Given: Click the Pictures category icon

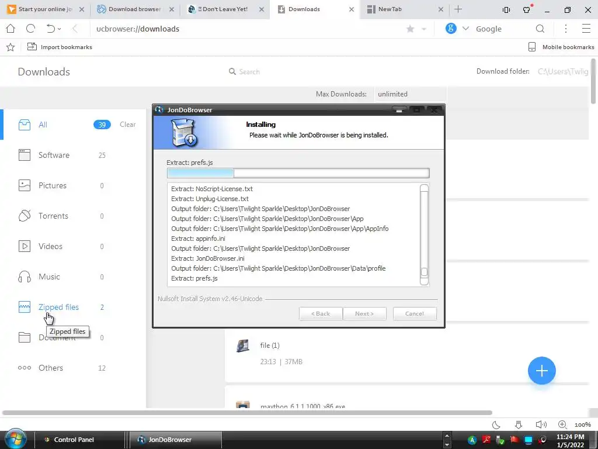Looking at the screenshot, I should 25,185.
